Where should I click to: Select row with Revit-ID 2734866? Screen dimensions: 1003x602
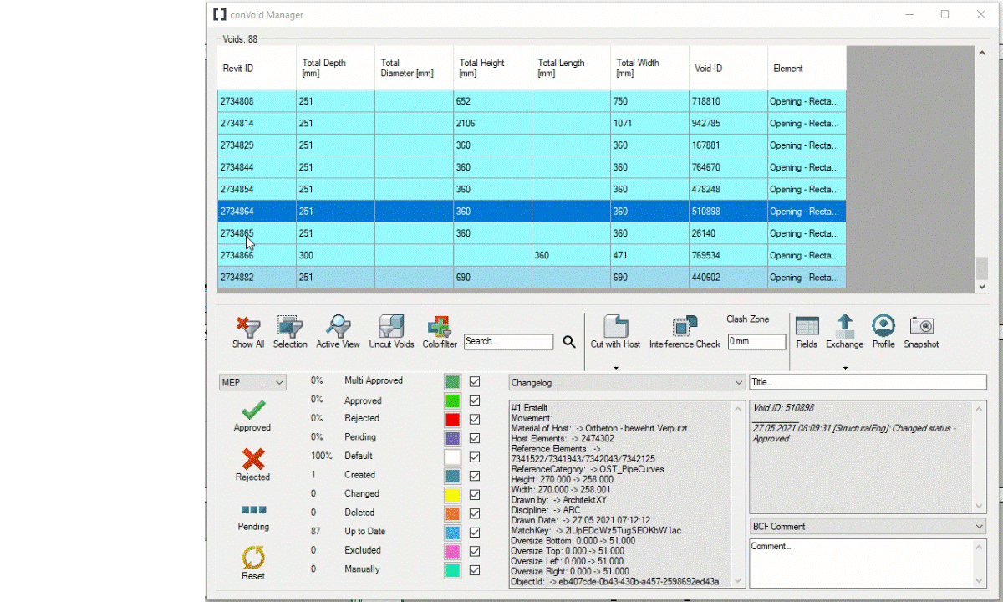click(x=532, y=255)
